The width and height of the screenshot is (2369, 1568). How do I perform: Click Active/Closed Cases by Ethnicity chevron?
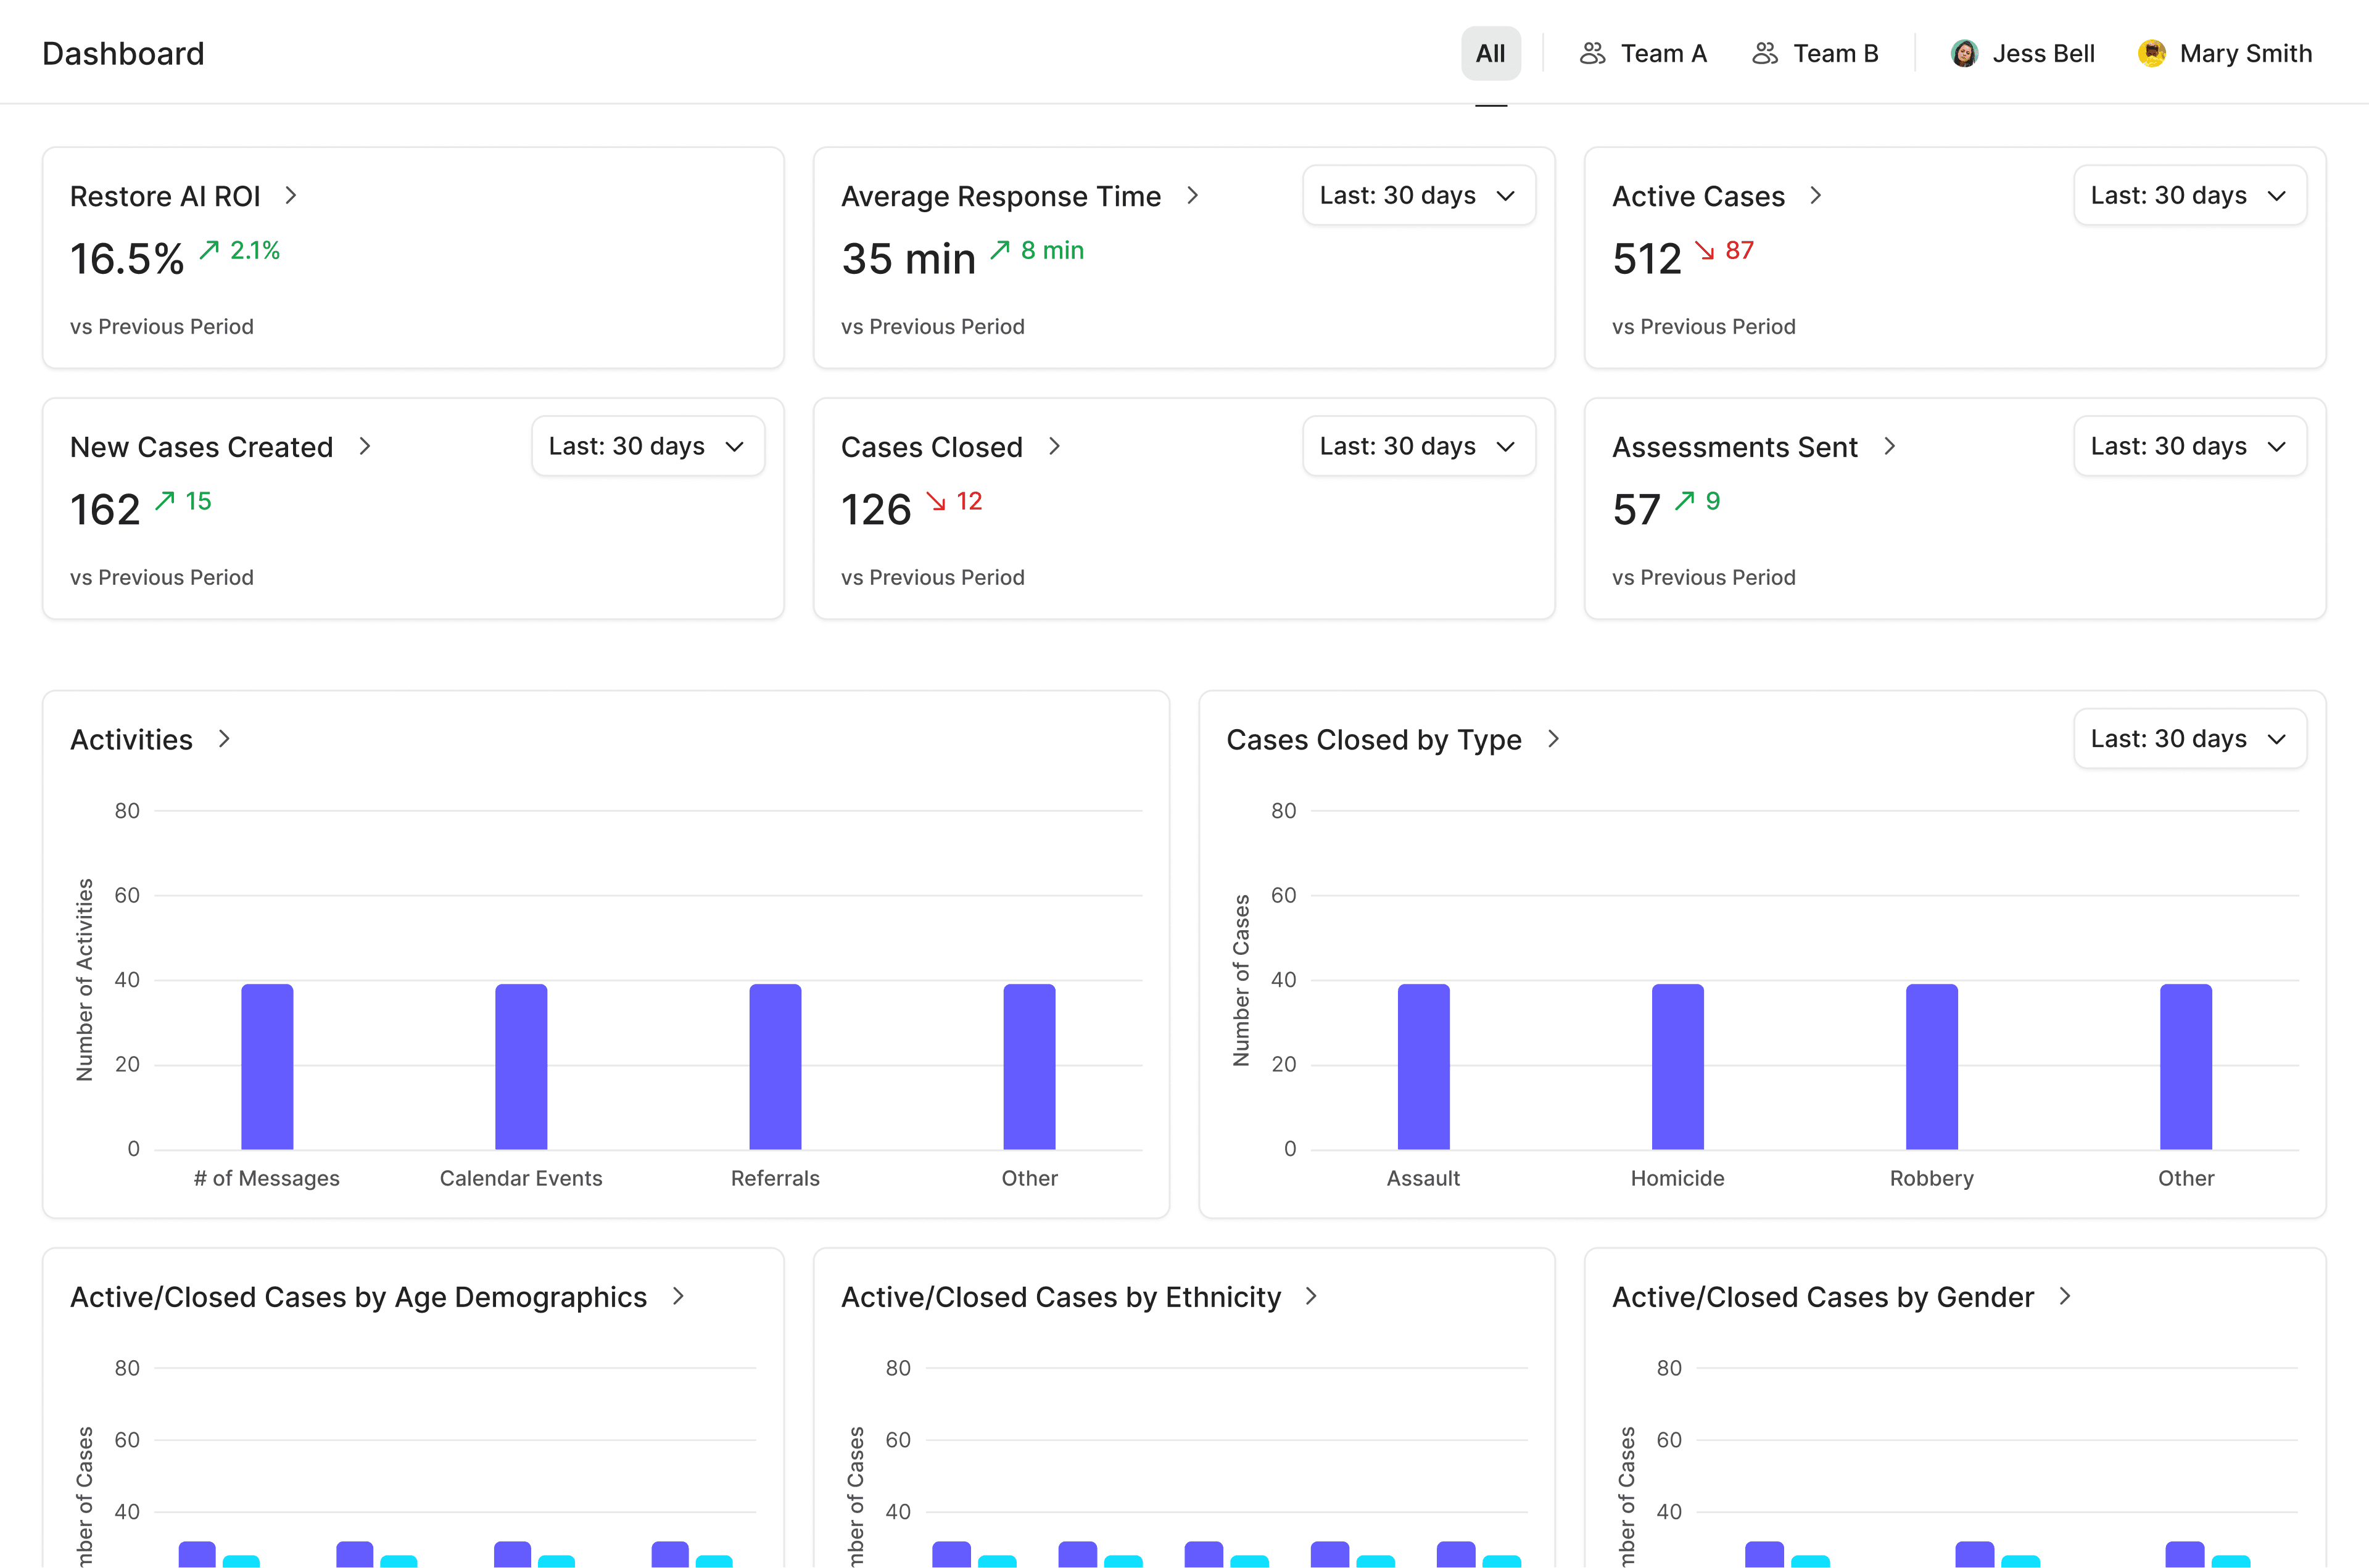(1311, 1297)
